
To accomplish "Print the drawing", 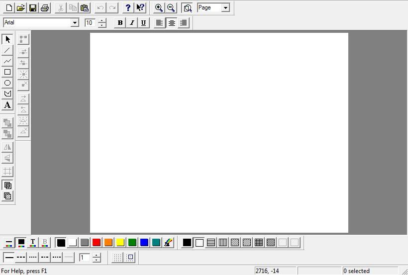I will pyautogui.click(x=45, y=8).
